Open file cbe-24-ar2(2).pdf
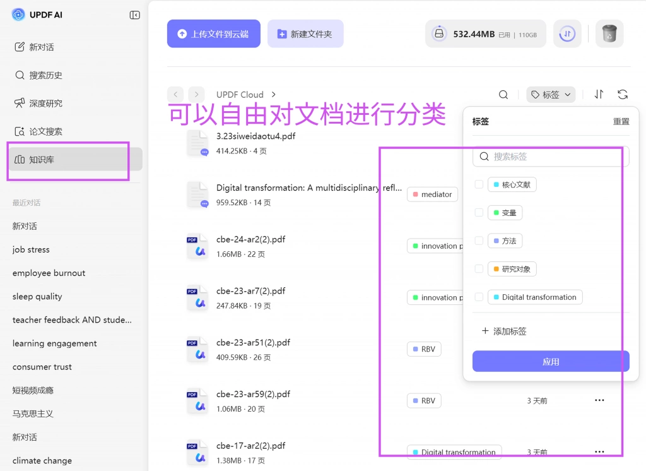This screenshot has width=646, height=471. pyautogui.click(x=250, y=239)
